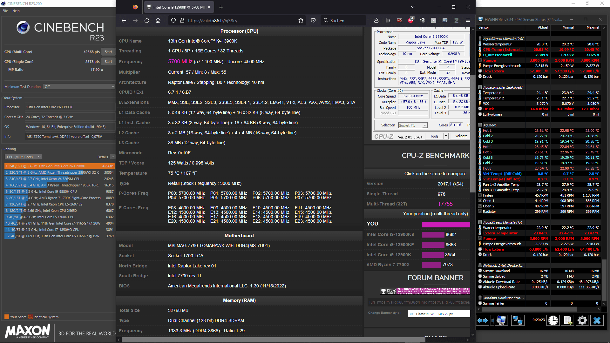Open the CPU-Z Tools dropdown arrow
This screenshot has width=610, height=343.
tap(445, 136)
